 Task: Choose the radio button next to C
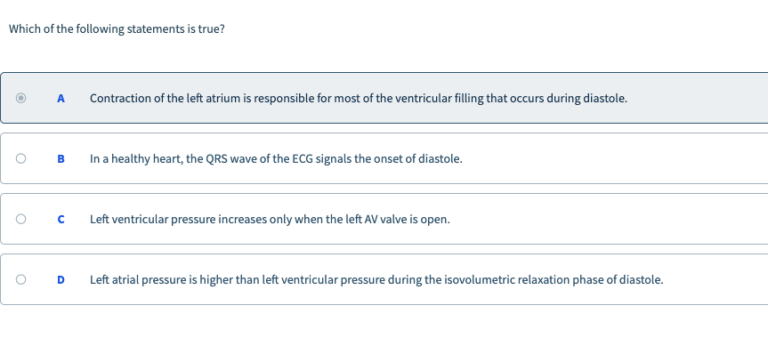tap(20, 219)
